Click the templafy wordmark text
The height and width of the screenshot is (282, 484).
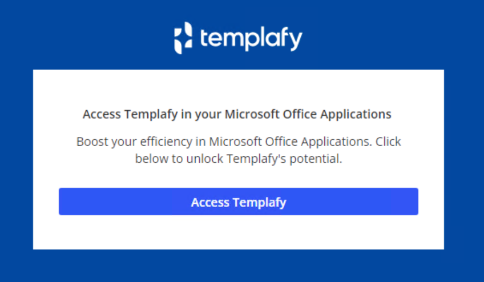[x=251, y=39]
